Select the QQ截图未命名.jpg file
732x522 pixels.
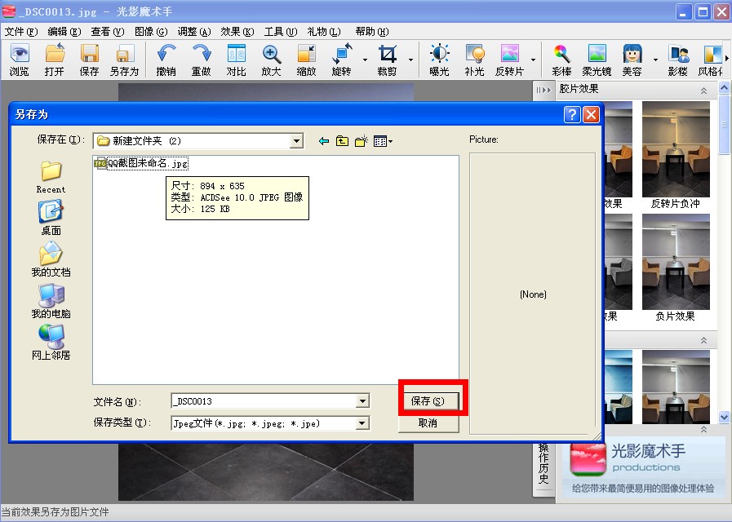(141, 163)
